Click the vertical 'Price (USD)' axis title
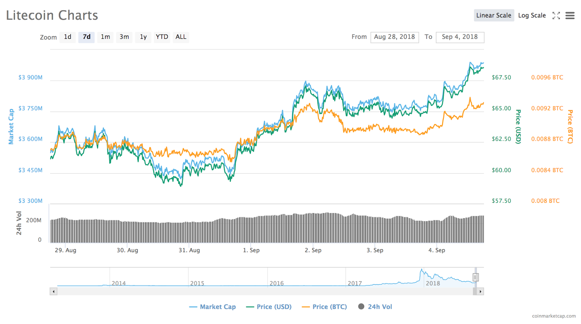Viewport: 581px width, 324px height. [x=518, y=127]
